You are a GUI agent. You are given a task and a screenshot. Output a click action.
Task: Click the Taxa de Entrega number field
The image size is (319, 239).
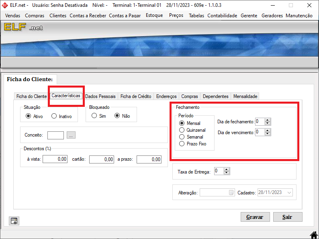(219, 171)
